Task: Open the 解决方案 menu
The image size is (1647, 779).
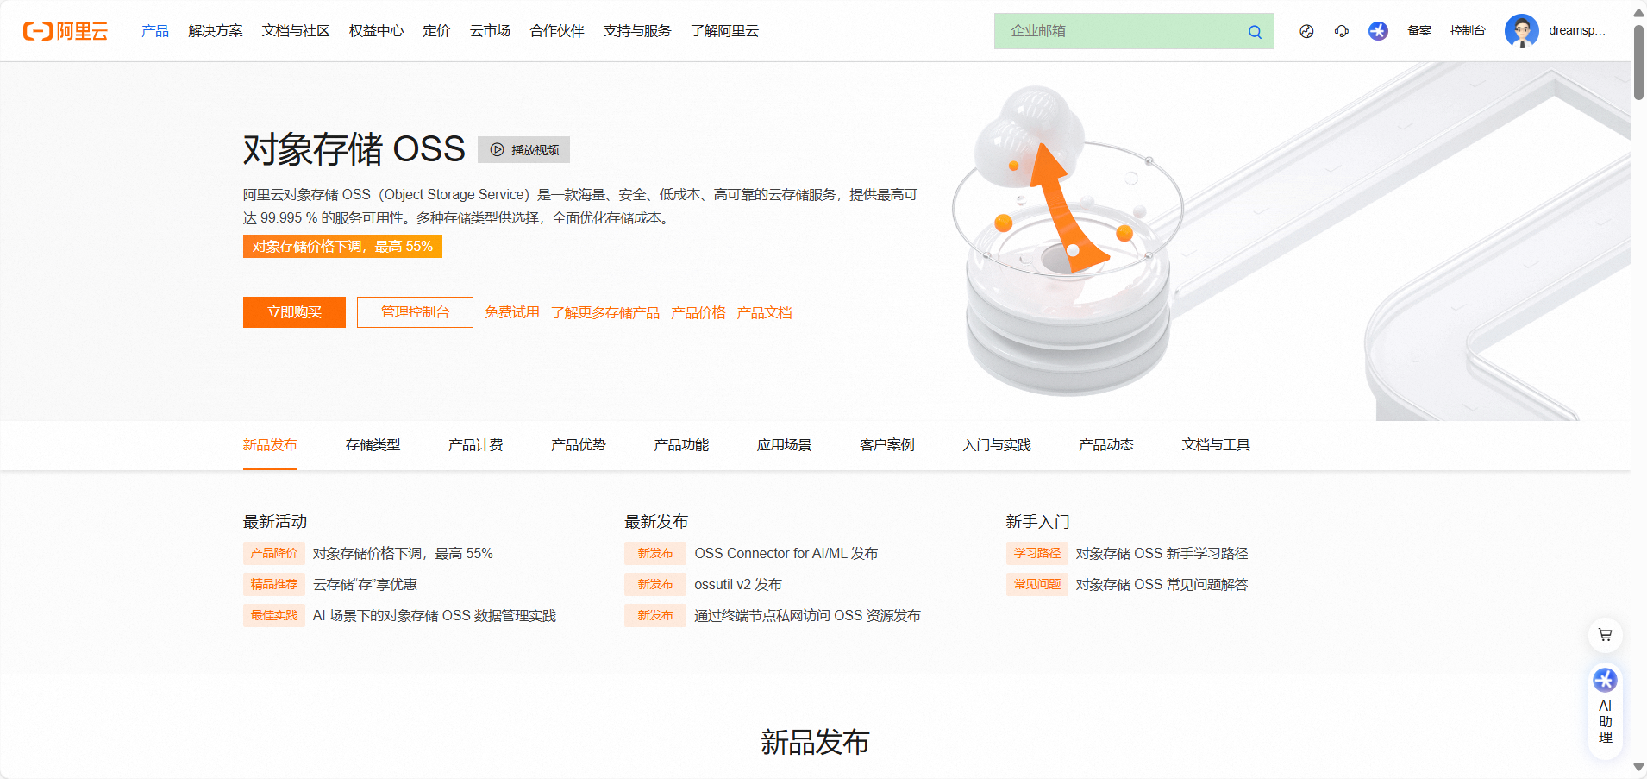Action: coord(215,31)
